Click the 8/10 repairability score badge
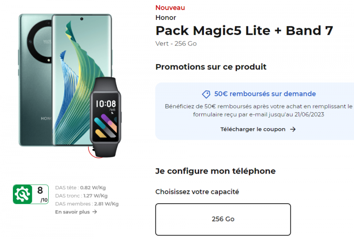Viewport: 354px width, 239px height. pos(31,194)
